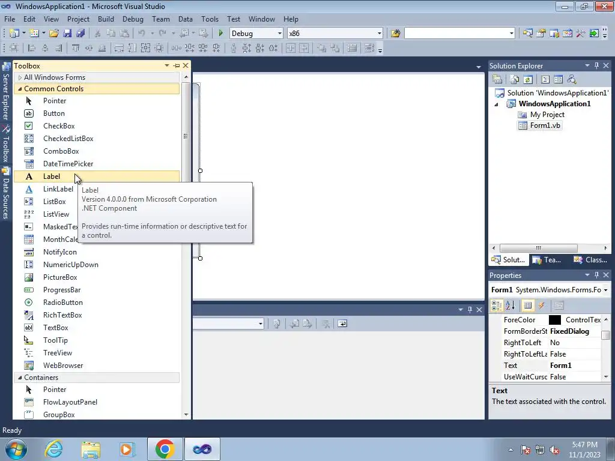Toggle word wrap icon in bottom panel
This screenshot has height=461, width=615.
pos(342,324)
